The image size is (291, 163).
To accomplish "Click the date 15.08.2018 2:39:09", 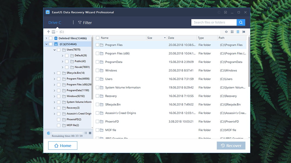I will point(181,62).
